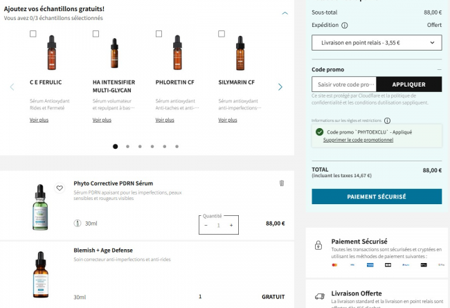Increase quantity with the plus icon
This screenshot has width=450, height=308.
tap(231, 226)
